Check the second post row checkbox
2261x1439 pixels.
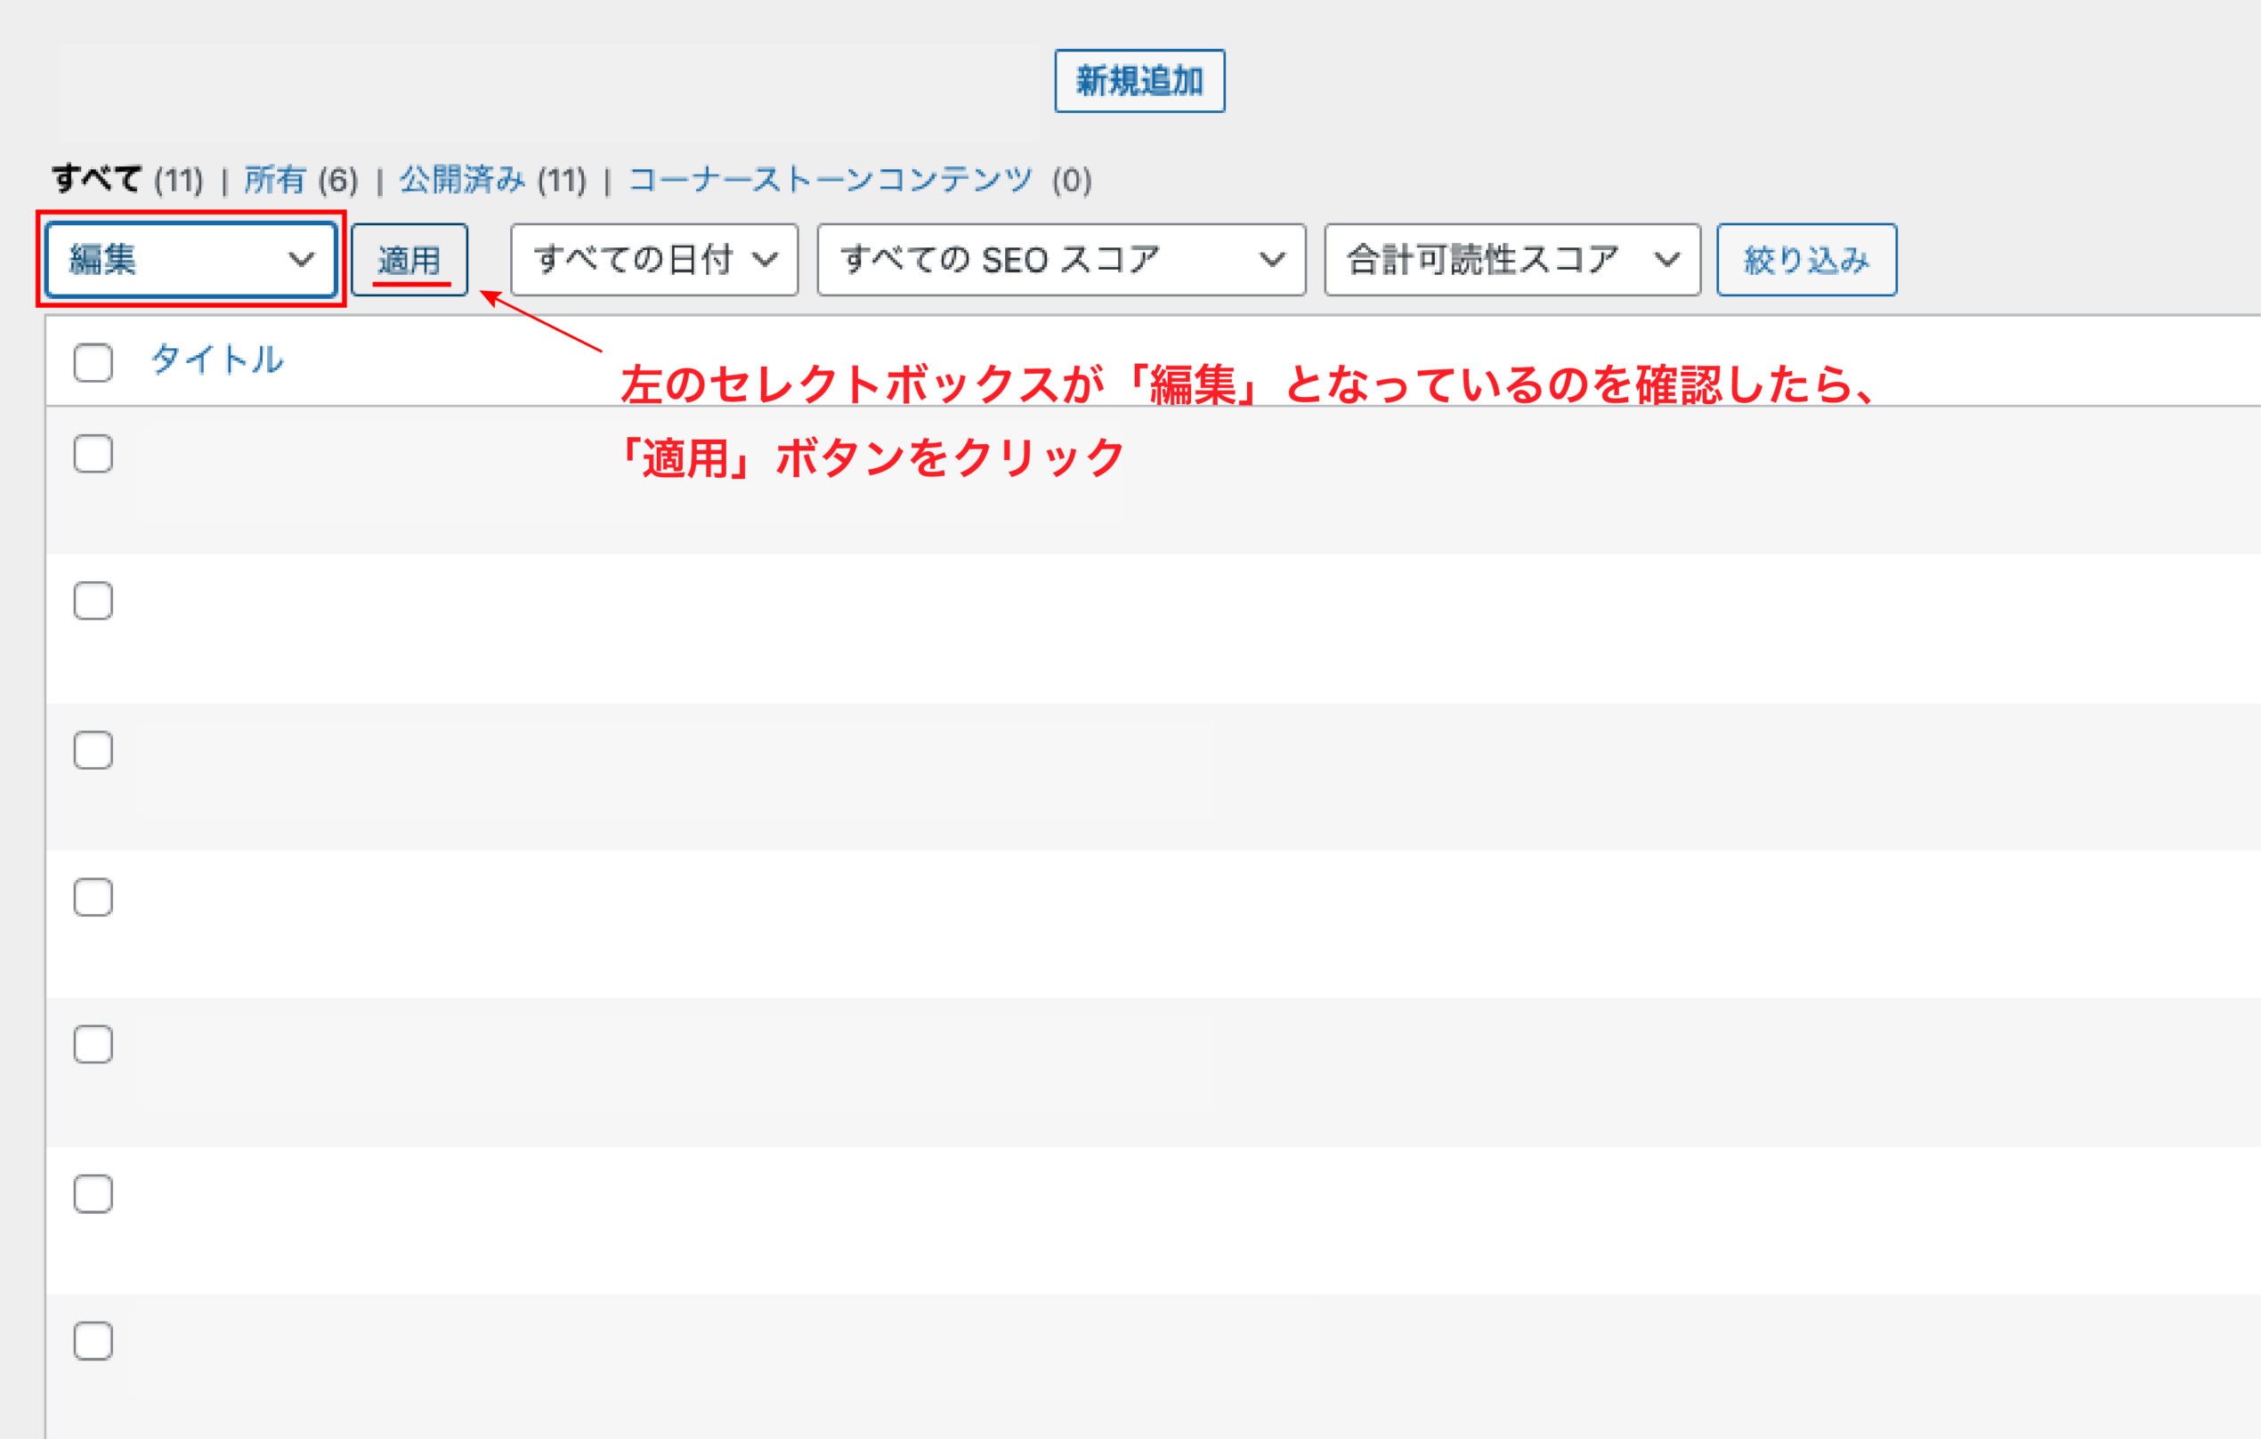coord(91,601)
